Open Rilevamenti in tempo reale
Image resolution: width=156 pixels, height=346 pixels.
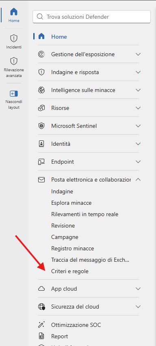(x=85, y=214)
